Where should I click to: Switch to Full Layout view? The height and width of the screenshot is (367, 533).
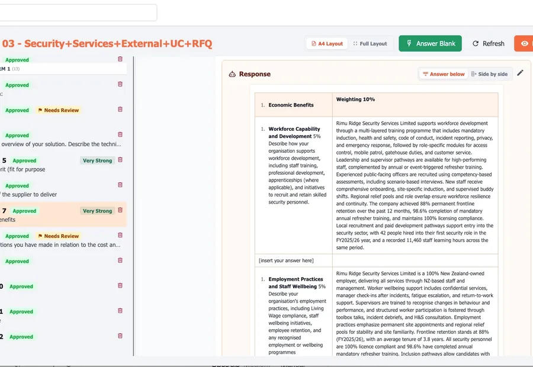click(x=370, y=43)
